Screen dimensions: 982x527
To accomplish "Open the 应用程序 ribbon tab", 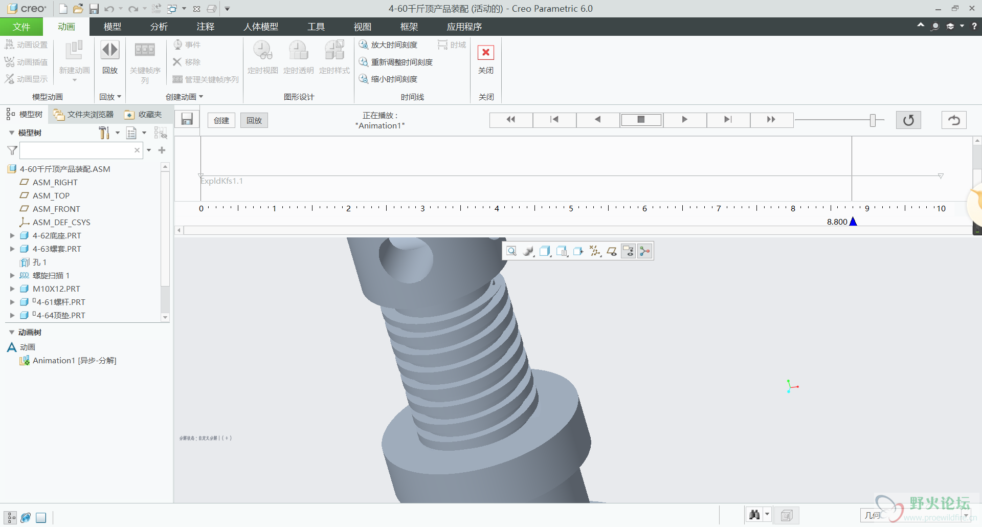I will (464, 27).
